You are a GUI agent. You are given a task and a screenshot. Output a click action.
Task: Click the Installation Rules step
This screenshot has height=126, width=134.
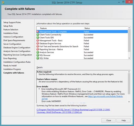pos(11,33)
